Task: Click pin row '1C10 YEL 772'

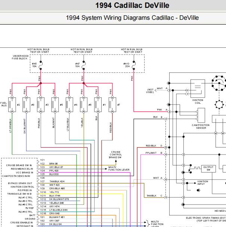Action: click(50, 192)
